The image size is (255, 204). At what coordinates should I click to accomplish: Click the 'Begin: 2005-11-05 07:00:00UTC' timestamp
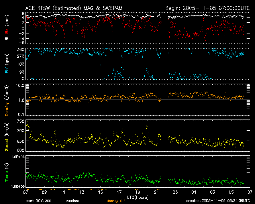[x=208, y=8]
